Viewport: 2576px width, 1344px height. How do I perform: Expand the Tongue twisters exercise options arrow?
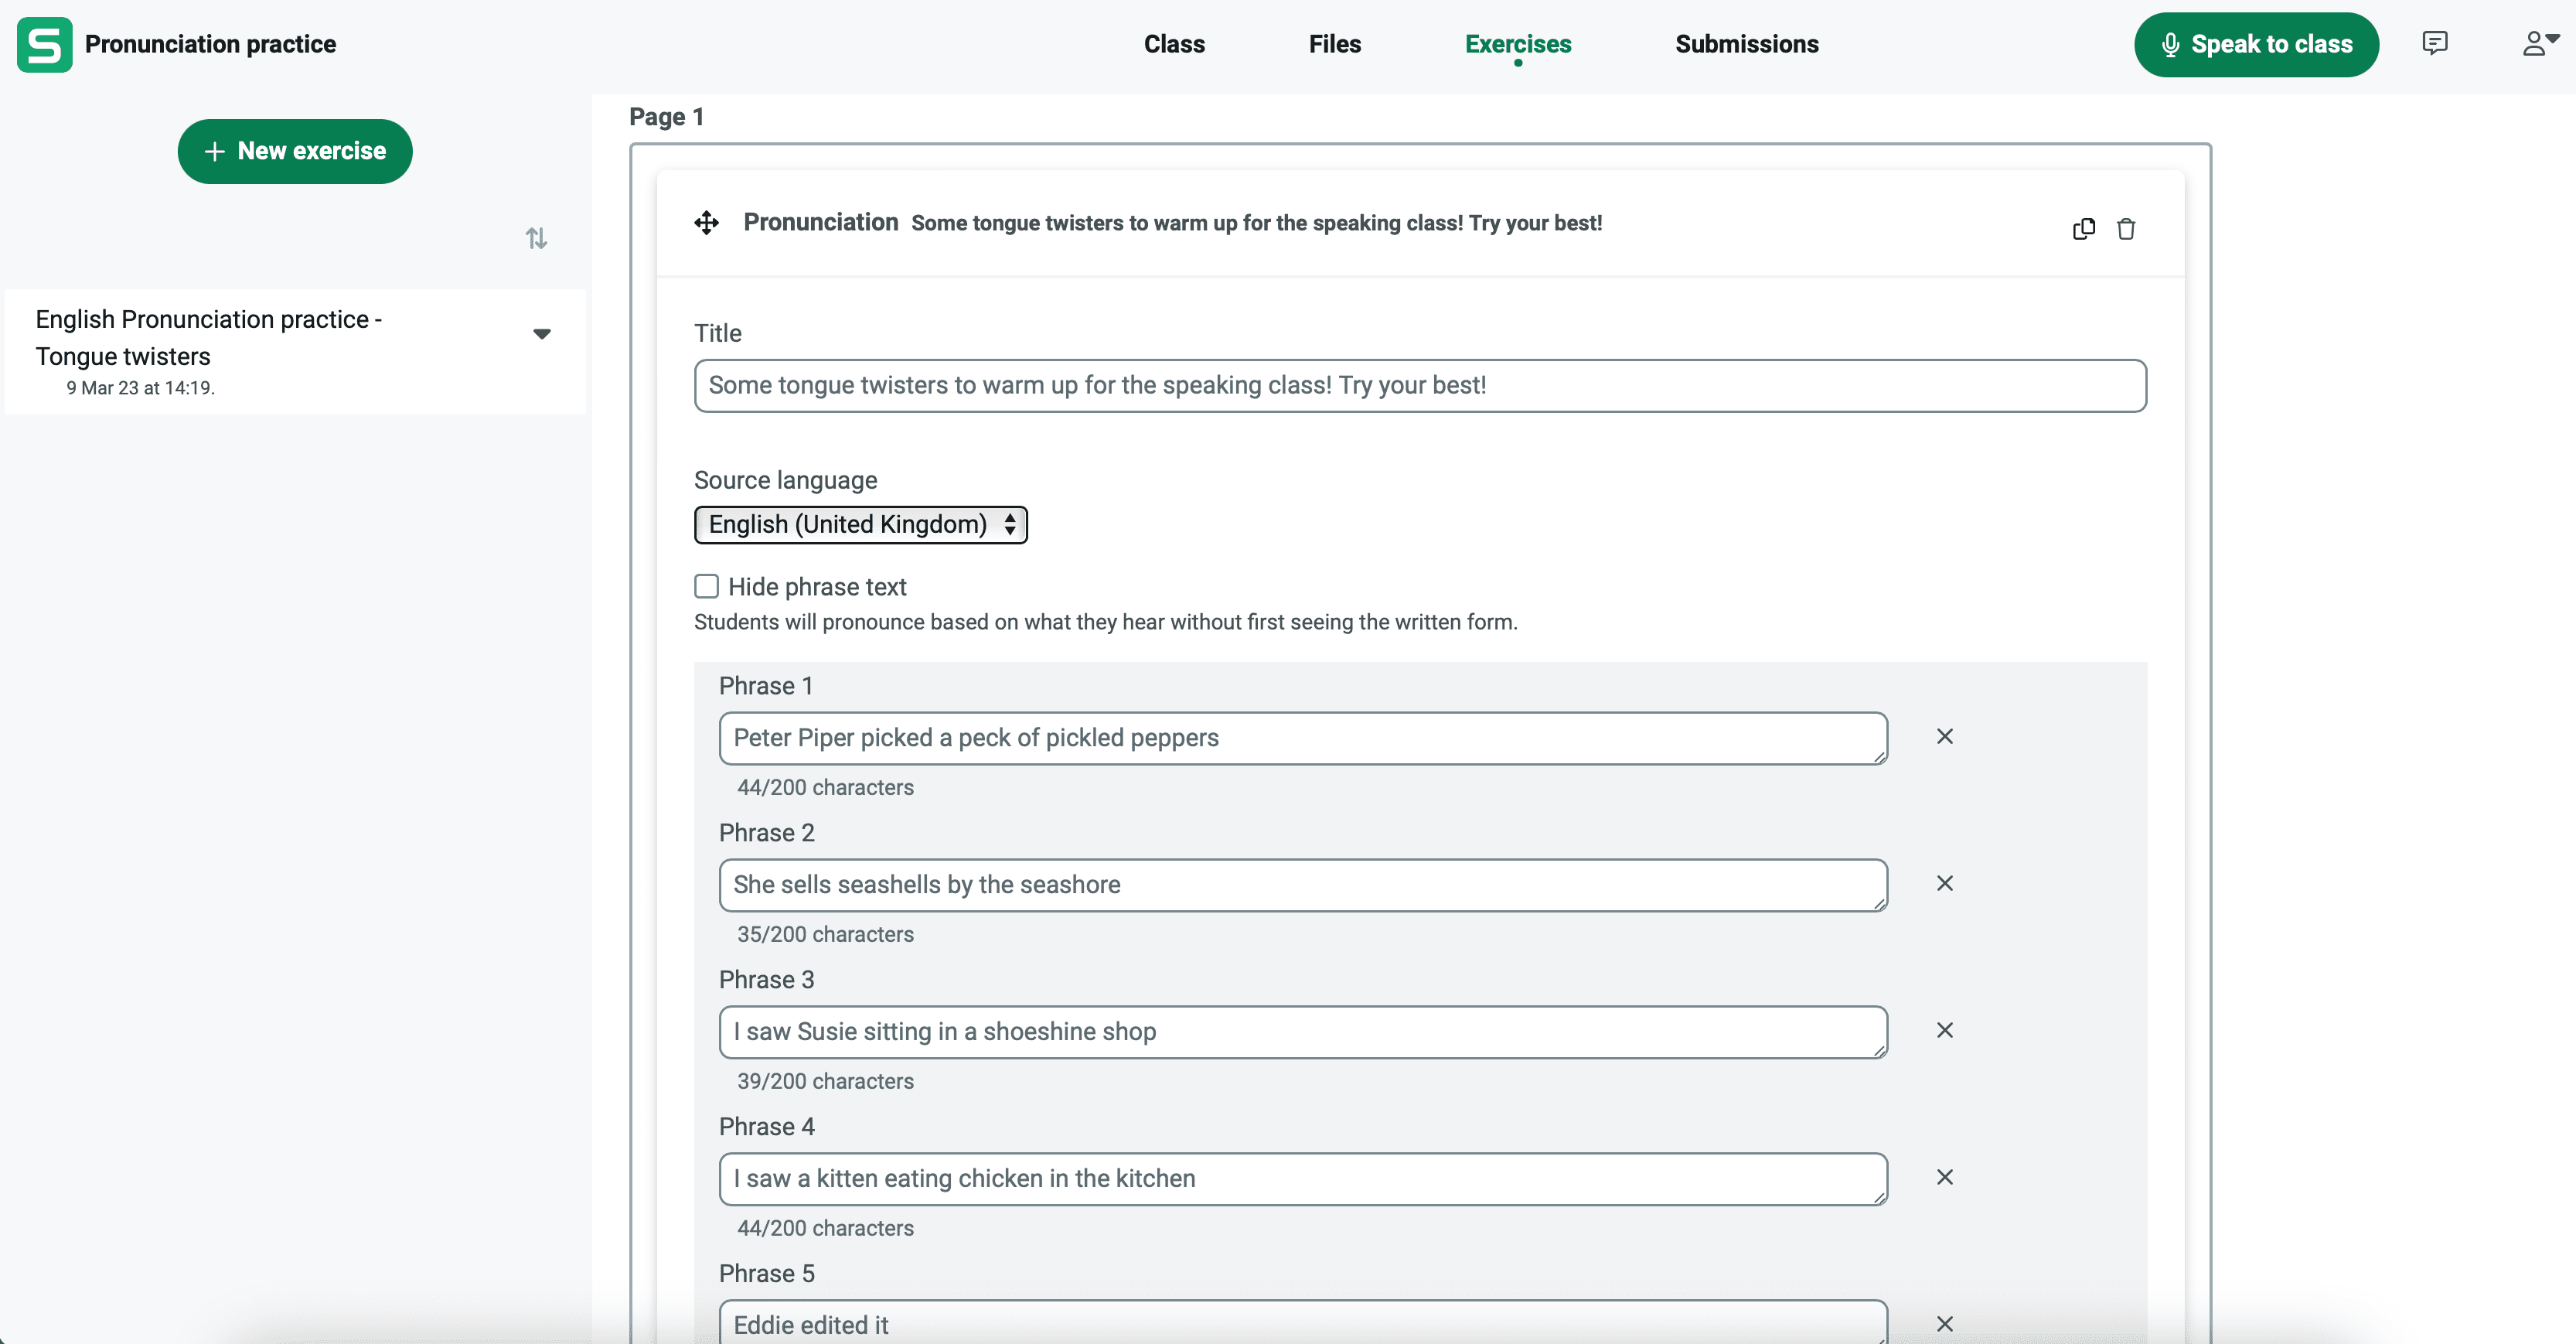[x=542, y=334]
